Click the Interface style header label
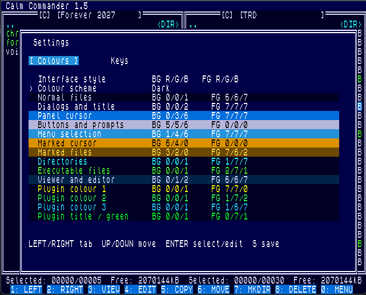 click(x=72, y=79)
